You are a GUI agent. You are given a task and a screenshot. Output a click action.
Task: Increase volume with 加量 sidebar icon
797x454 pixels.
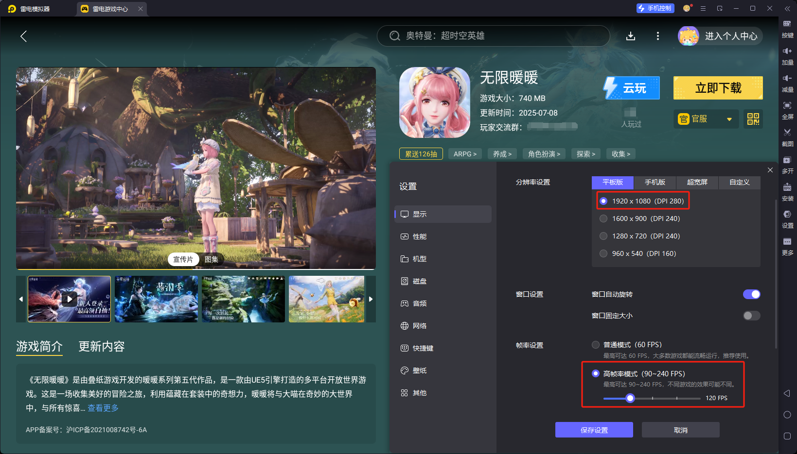coord(787,56)
